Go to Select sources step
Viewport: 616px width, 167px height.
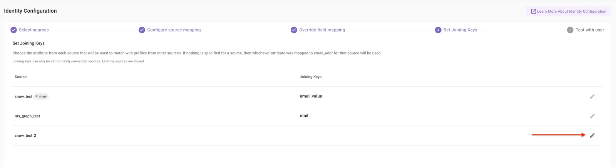[x=34, y=30]
